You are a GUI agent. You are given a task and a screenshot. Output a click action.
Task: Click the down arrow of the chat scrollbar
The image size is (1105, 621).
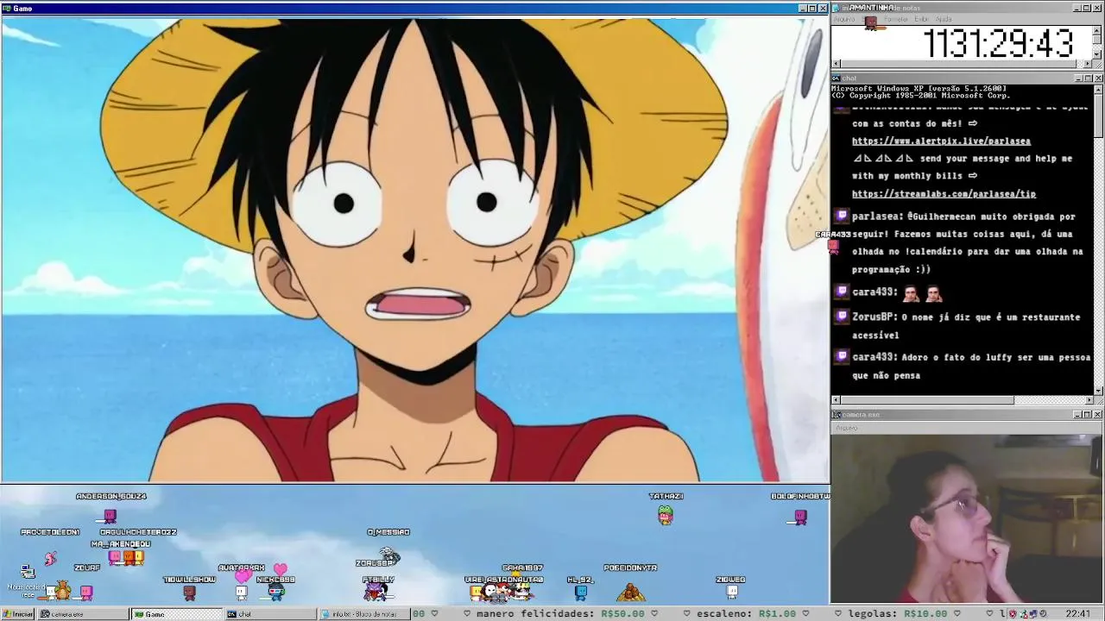point(1098,391)
